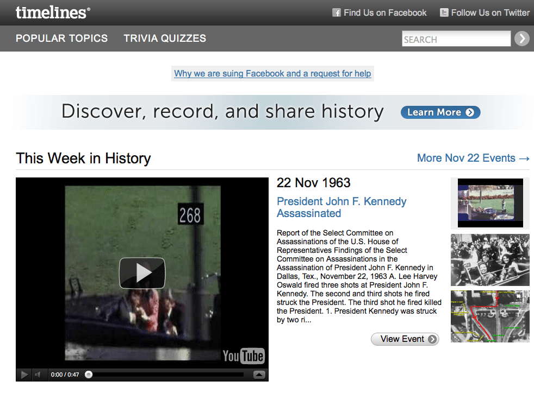Click the YouTube logo on video
This screenshot has width=534, height=394.
click(243, 356)
